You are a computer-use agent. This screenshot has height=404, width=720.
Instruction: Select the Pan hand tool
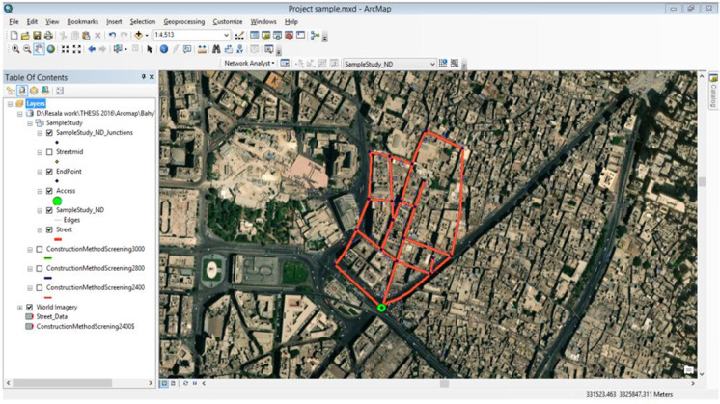tap(39, 49)
